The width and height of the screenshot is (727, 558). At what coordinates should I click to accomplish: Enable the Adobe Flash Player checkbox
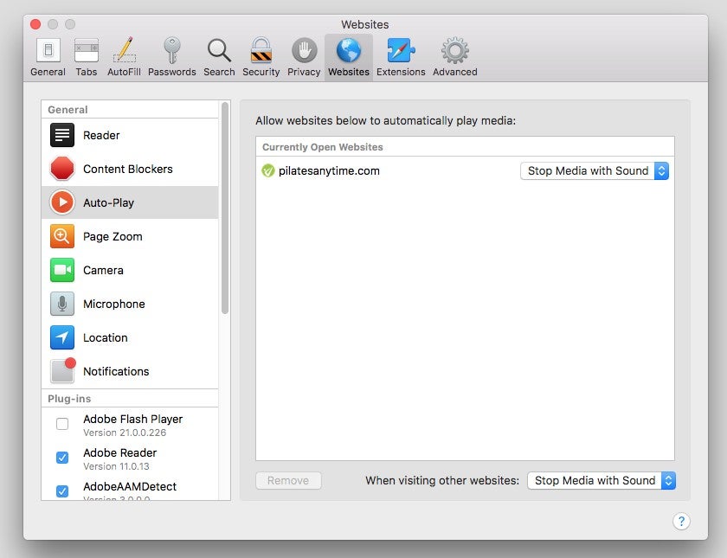click(x=62, y=424)
